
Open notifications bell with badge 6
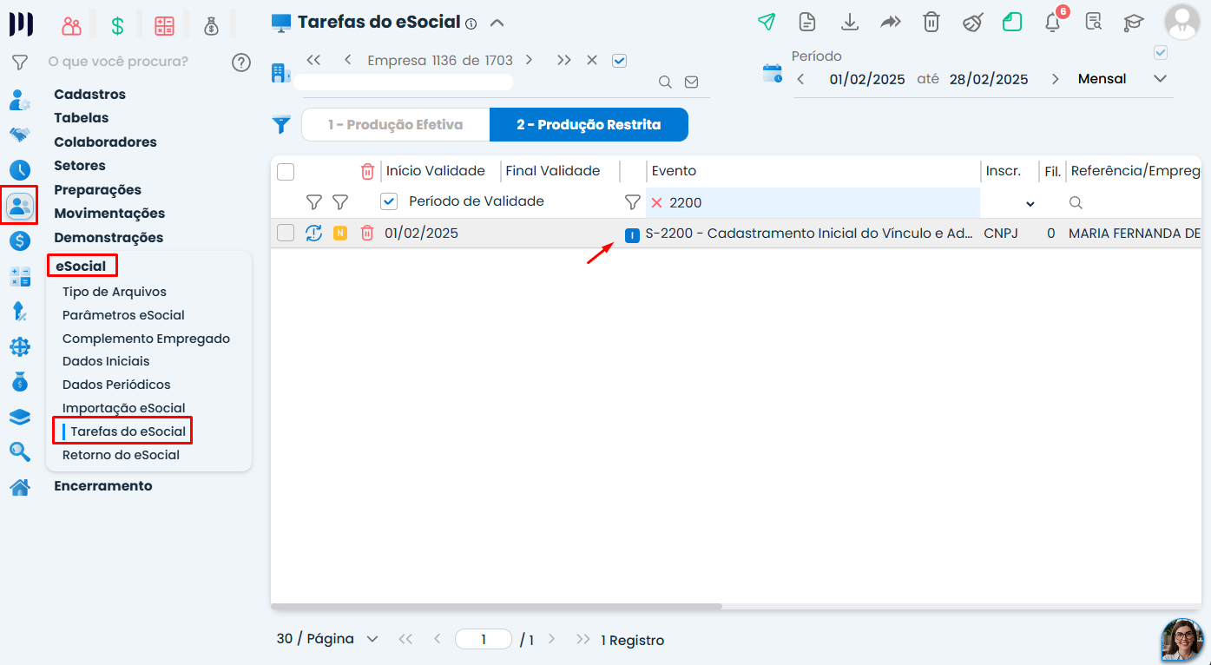click(x=1053, y=22)
